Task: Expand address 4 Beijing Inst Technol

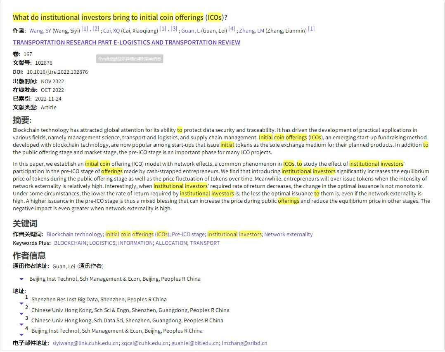Action: [x=21, y=334]
